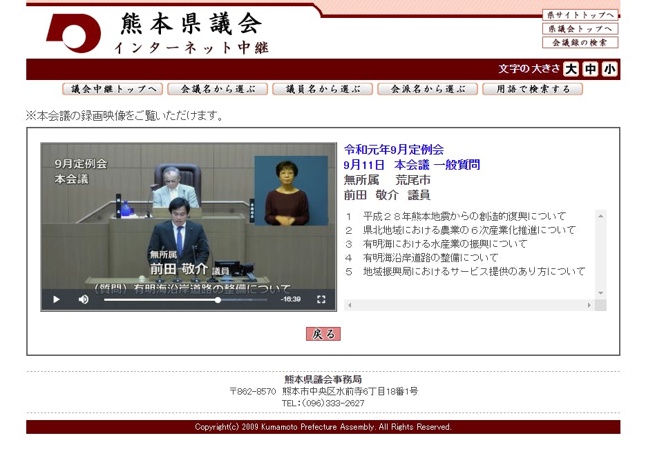Viewport: 646px width, 458px height.
Task: Go to 県サイトトップへ link
Action: pyautogui.click(x=580, y=14)
